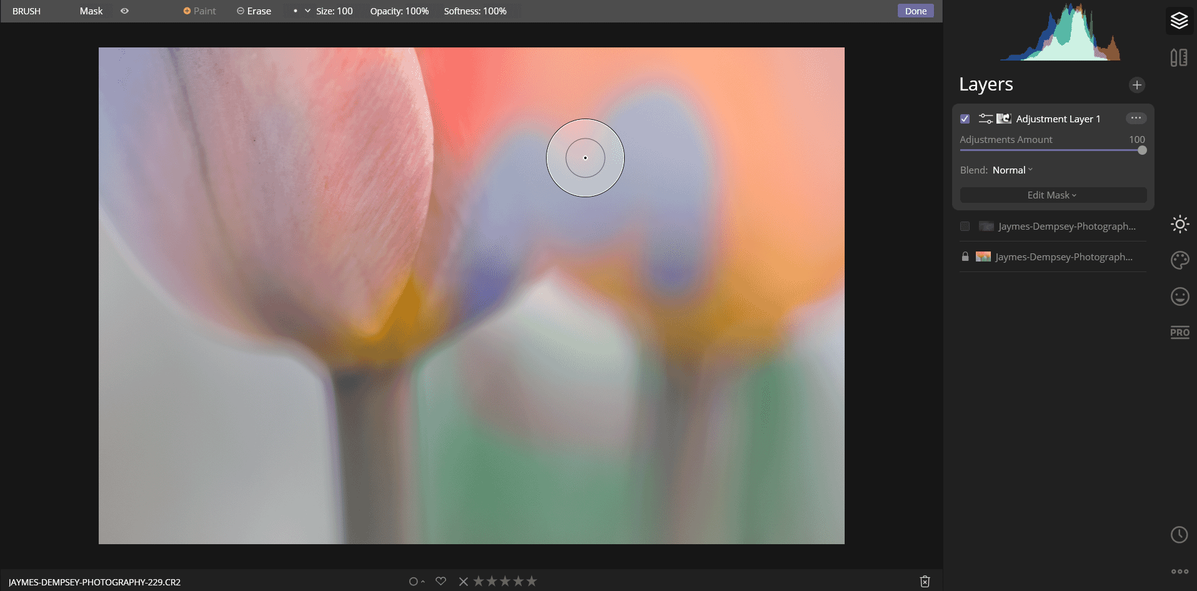Select Adjustment Layer 1 name
This screenshot has width=1197, height=591.
[1058, 119]
